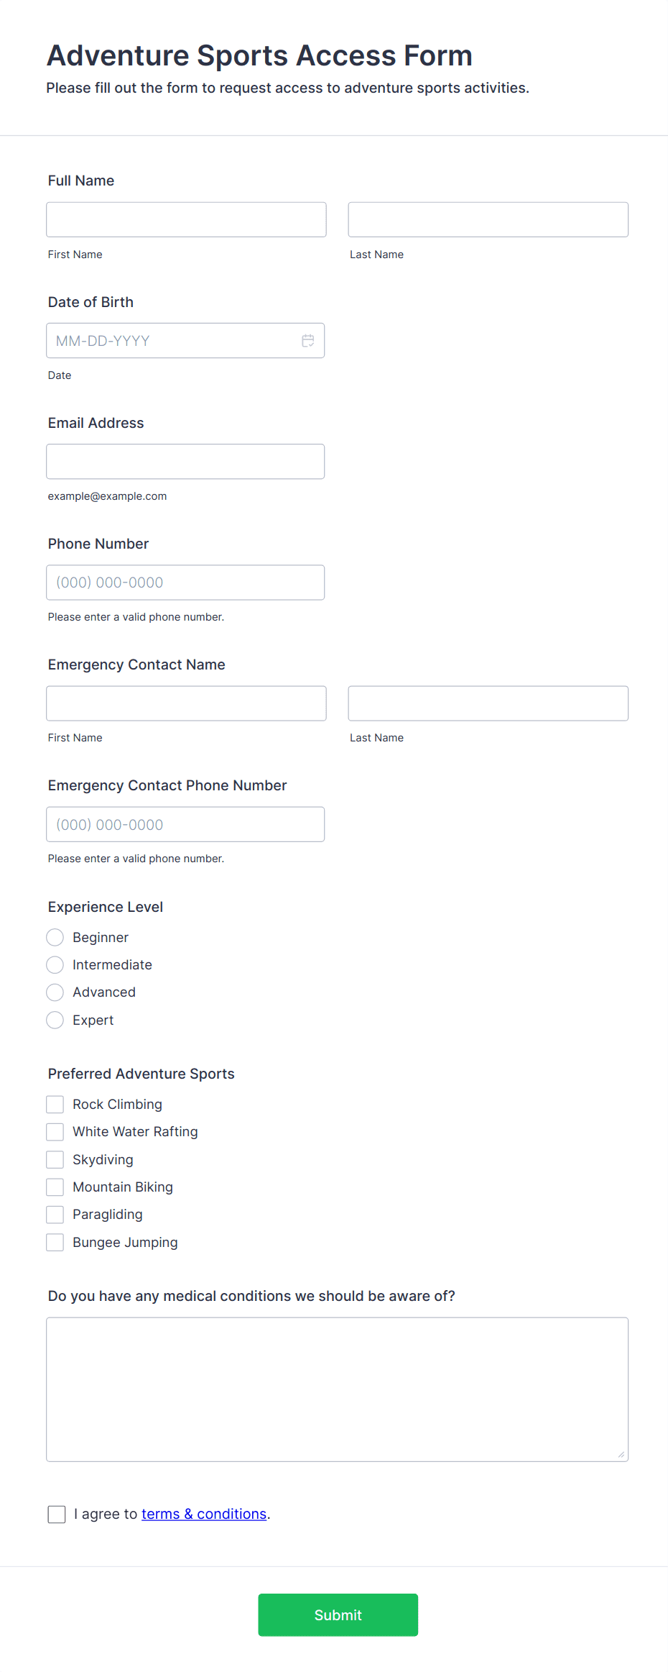
Task: Select Mountain Biking as a sport
Action: point(55,1187)
